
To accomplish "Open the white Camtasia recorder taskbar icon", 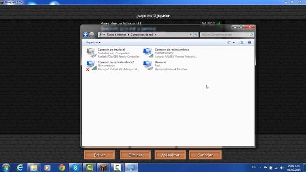I will pyautogui.click(x=117, y=168).
